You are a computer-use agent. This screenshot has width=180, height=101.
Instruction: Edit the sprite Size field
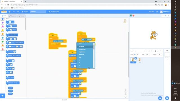[x=147, y=55]
